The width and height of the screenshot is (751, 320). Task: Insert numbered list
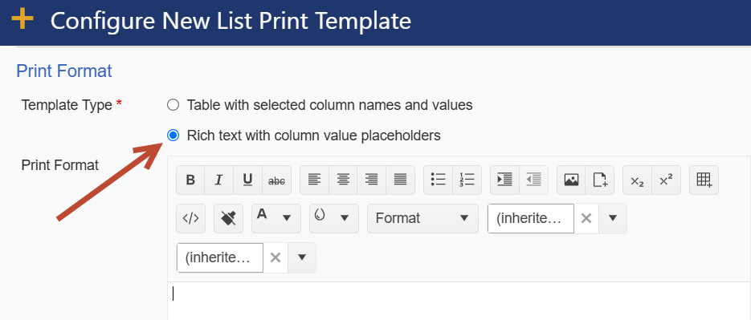coord(467,180)
